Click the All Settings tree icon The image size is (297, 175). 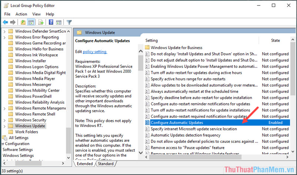click(x=4, y=138)
